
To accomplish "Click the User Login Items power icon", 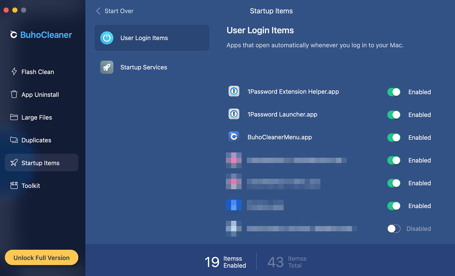I will point(107,38).
